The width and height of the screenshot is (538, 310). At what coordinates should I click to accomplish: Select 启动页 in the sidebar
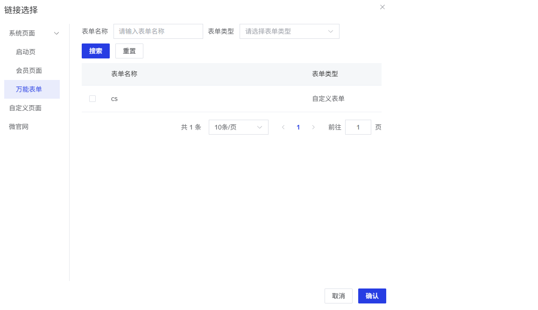(x=26, y=52)
